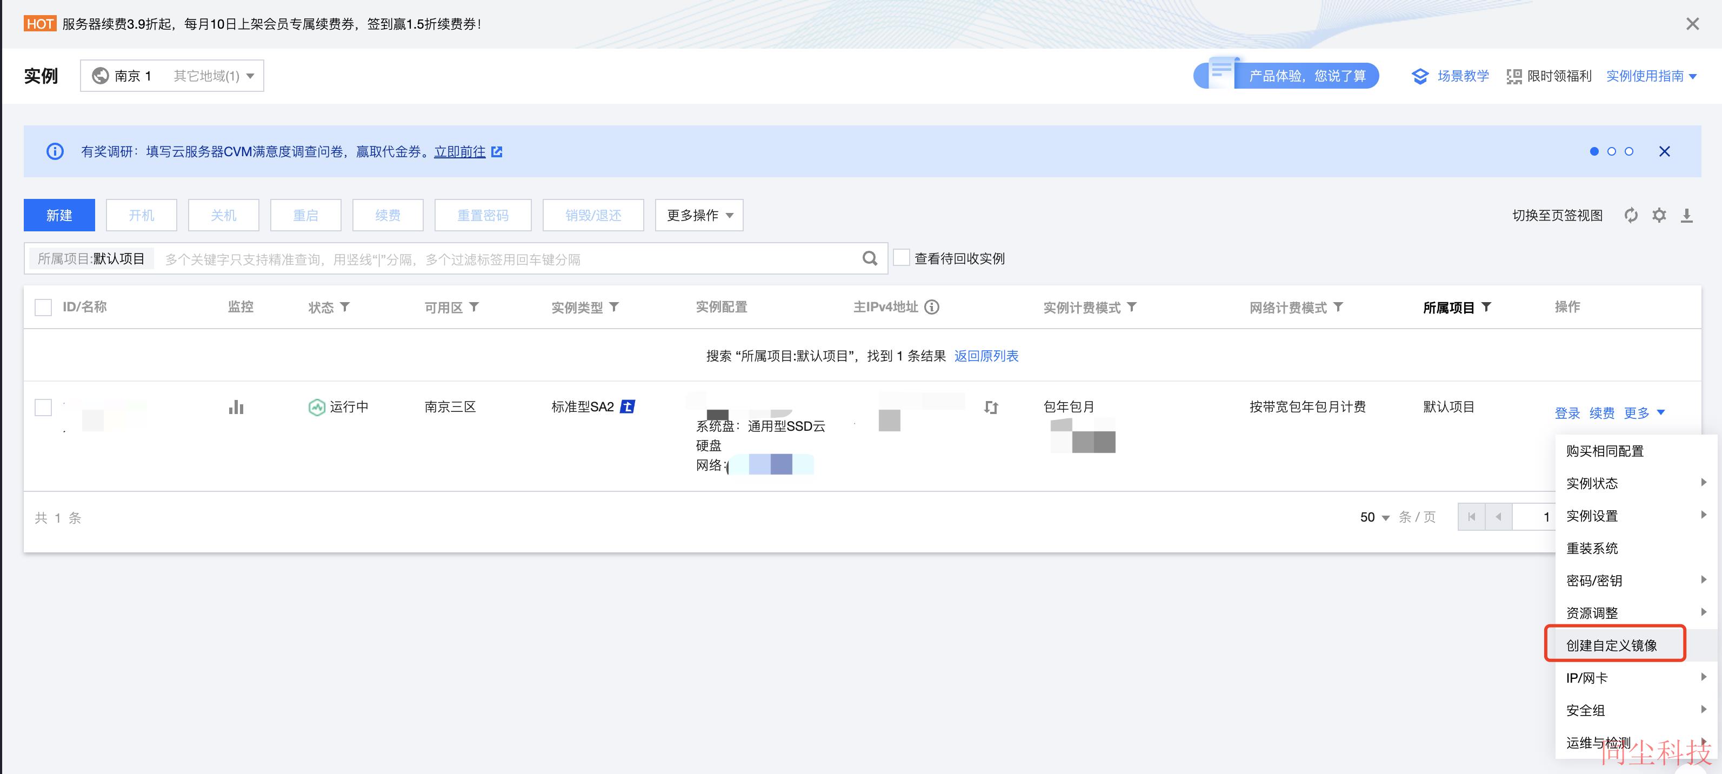Click the 登录 link for instance
The width and height of the screenshot is (1722, 774).
pyautogui.click(x=1567, y=413)
